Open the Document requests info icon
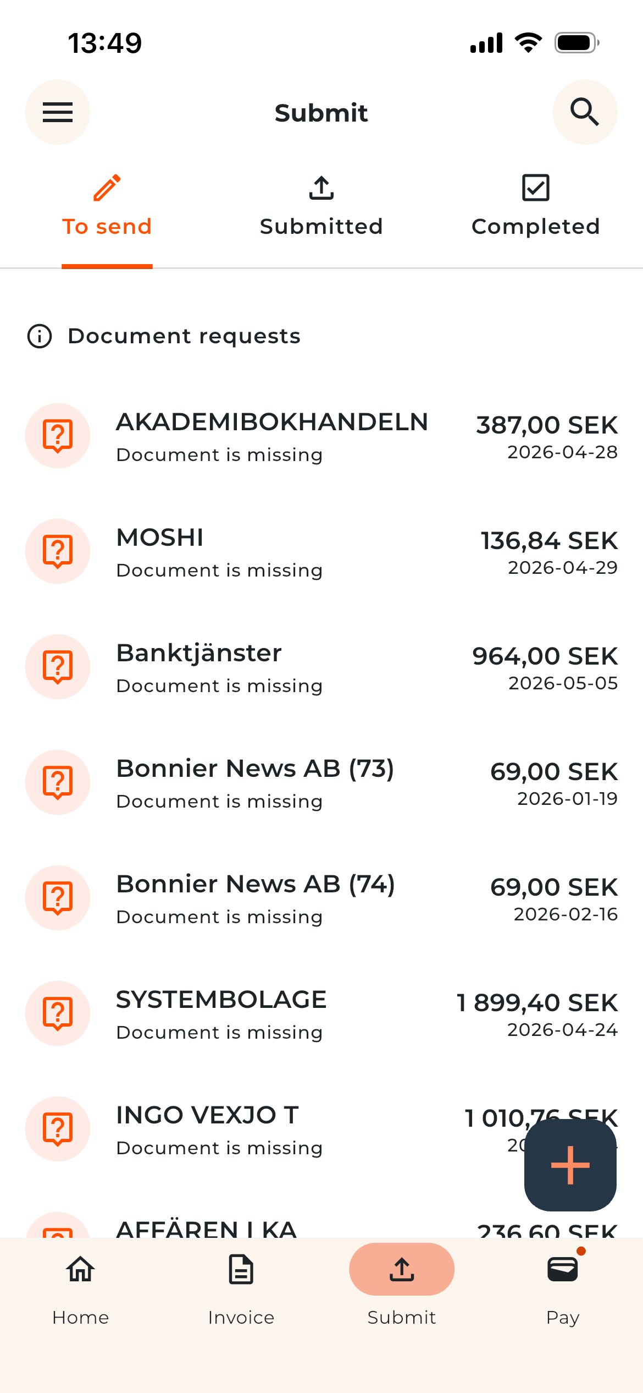Image resolution: width=643 pixels, height=1393 pixels. point(40,336)
